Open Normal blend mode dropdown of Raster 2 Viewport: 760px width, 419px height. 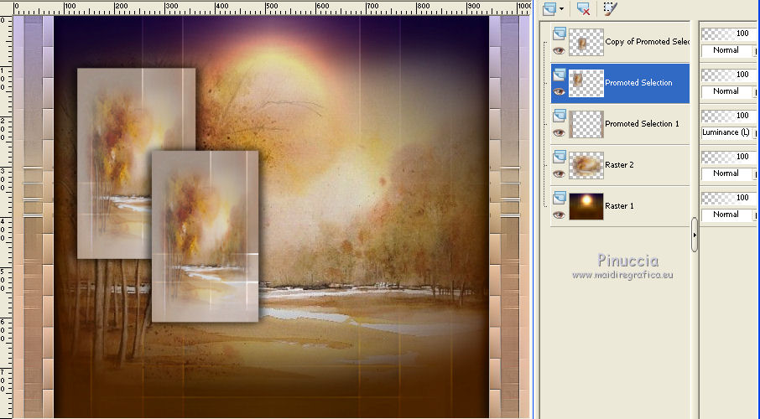(728, 174)
